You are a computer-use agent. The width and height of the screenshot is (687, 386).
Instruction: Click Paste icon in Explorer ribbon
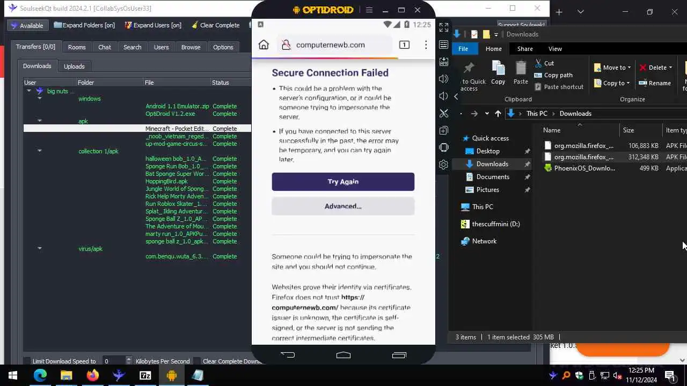click(521, 73)
